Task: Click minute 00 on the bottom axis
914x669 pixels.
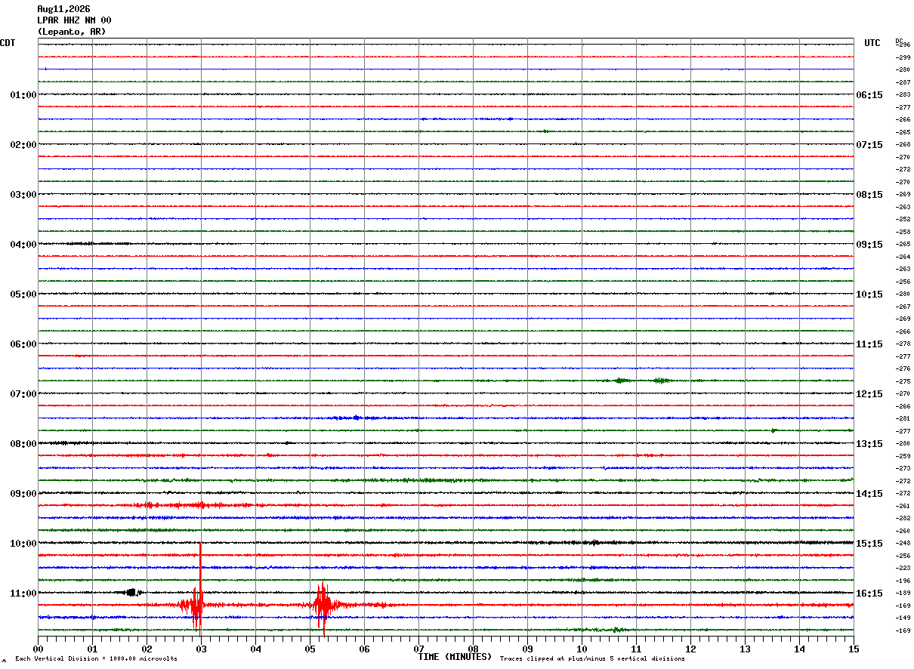Action: point(38,649)
